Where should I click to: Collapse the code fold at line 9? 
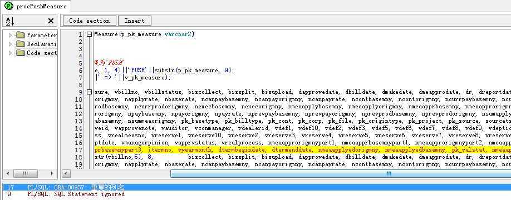[x=89, y=92]
